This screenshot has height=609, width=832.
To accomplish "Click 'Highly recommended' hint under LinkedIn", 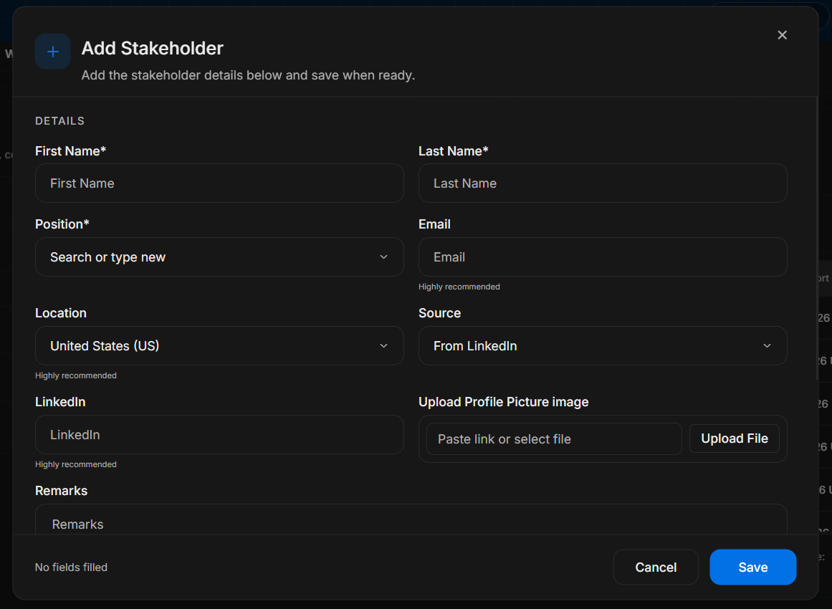I will click(x=76, y=464).
